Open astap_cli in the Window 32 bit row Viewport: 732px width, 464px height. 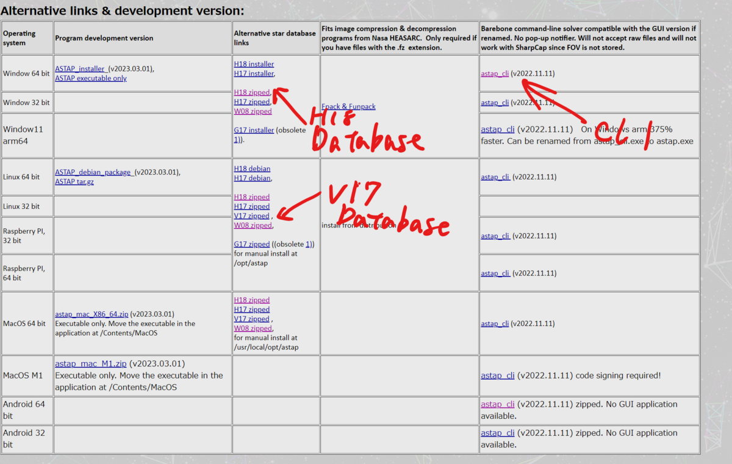[x=495, y=103]
